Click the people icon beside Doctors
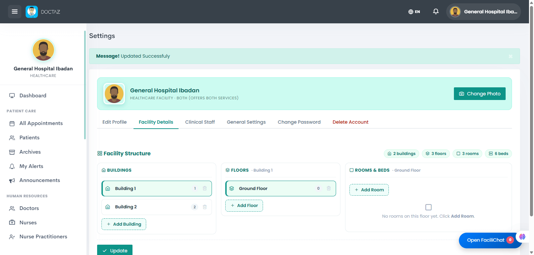The image size is (534, 255). 12,208
